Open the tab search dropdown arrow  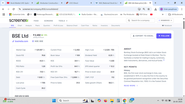3,3
